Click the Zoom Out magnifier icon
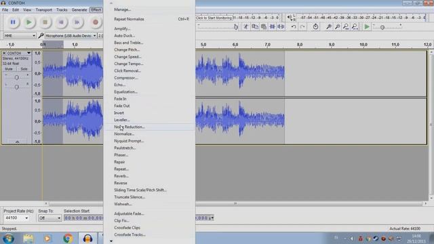 pyautogui.click(x=338, y=26)
